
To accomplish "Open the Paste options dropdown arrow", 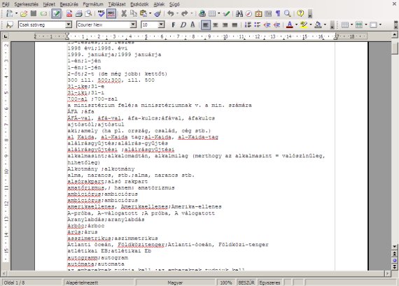I will pos(150,13).
